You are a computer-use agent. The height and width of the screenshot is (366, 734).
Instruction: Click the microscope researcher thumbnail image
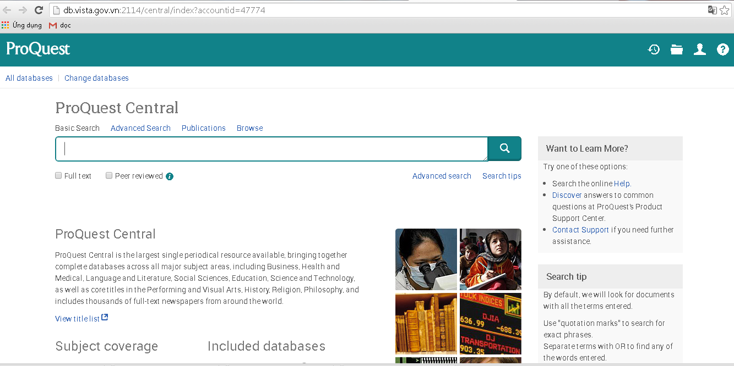(426, 259)
